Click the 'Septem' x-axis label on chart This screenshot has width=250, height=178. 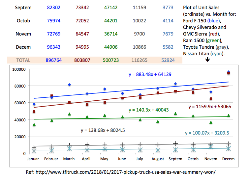175,159
